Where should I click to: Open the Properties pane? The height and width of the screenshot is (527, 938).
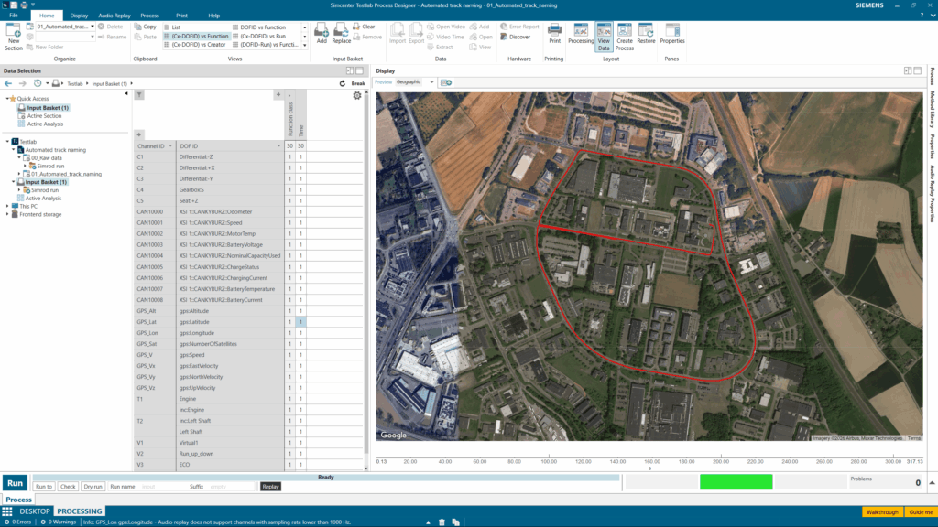click(x=672, y=34)
